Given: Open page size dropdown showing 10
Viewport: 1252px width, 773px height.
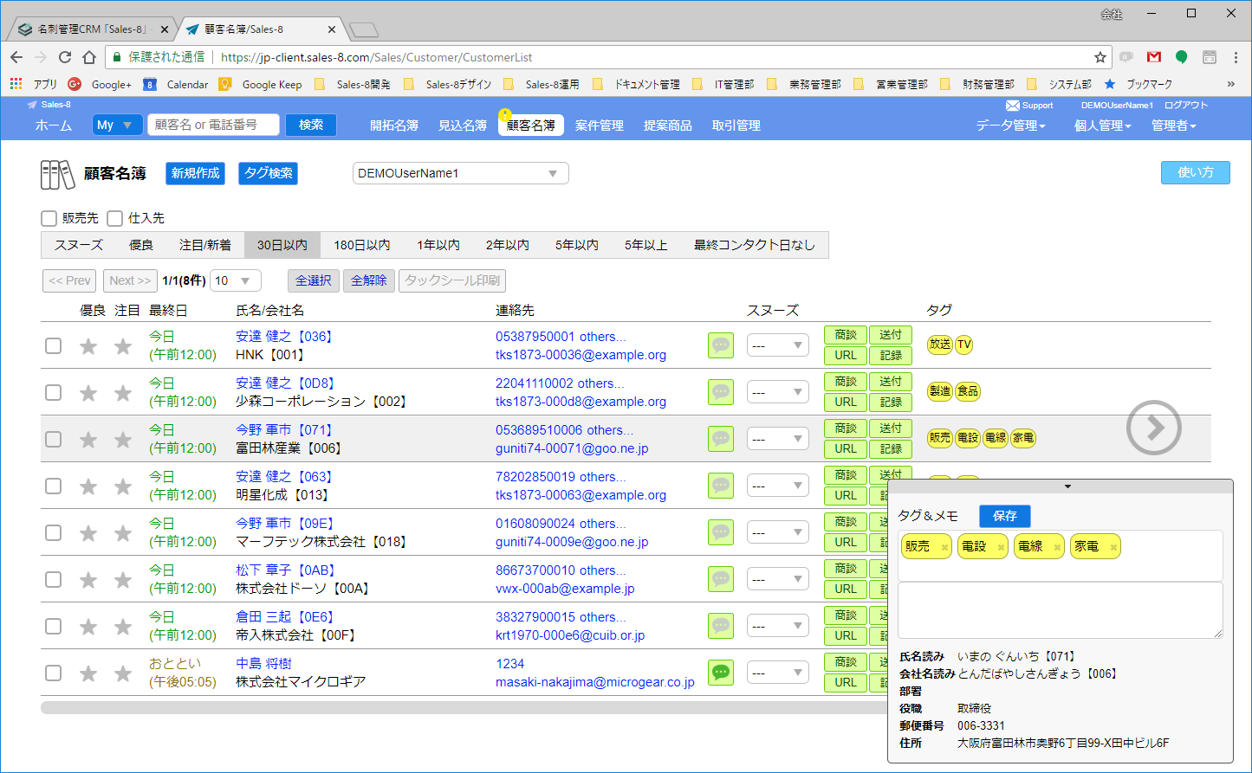Looking at the screenshot, I should point(235,280).
